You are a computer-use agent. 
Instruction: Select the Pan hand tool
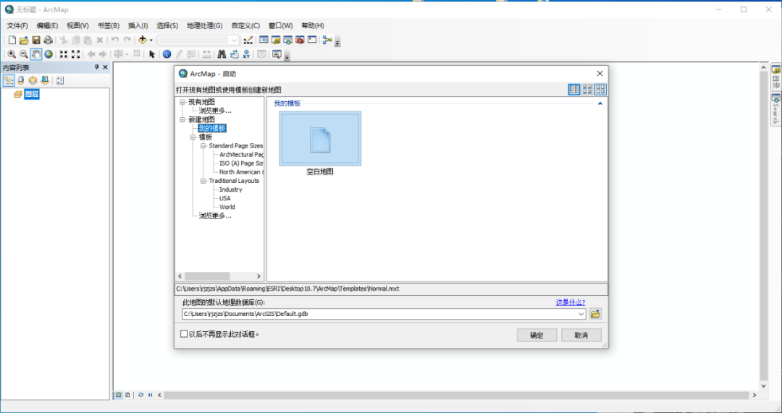(x=36, y=54)
